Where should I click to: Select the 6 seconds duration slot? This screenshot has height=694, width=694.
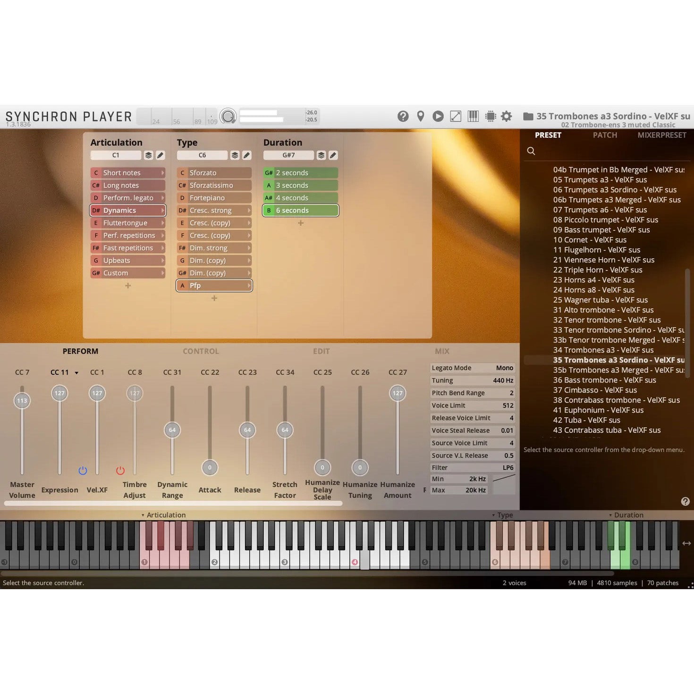point(301,211)
